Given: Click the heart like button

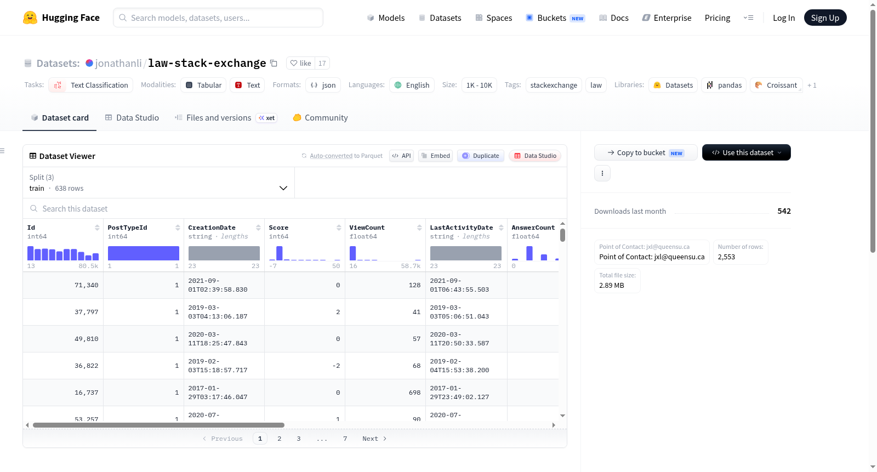Looking at the screenshot, I should (301, 63).
